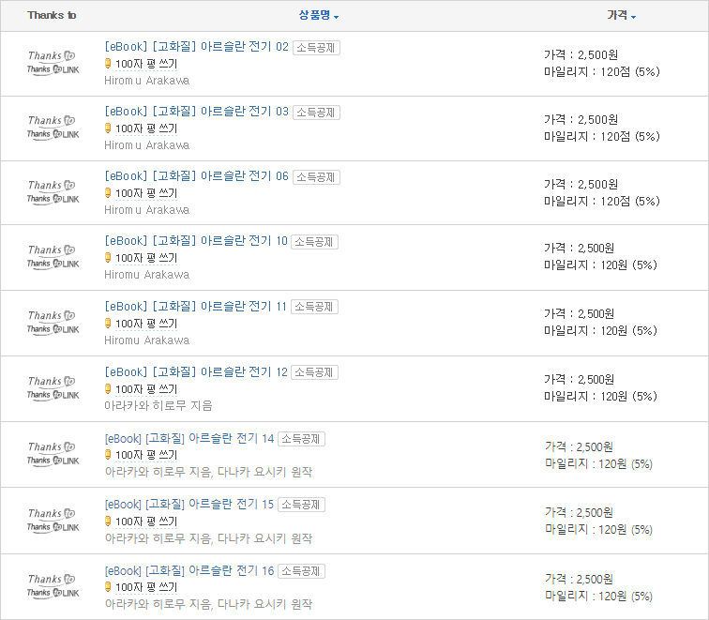The image size is (709, 620).
Task: Click 소득공제 badge on 아르슬란 전기 06
Action: click(316, 177)
